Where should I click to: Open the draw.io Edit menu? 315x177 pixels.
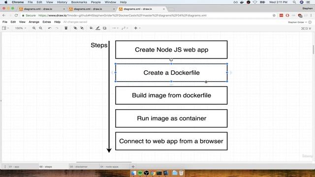pos(13,22)
